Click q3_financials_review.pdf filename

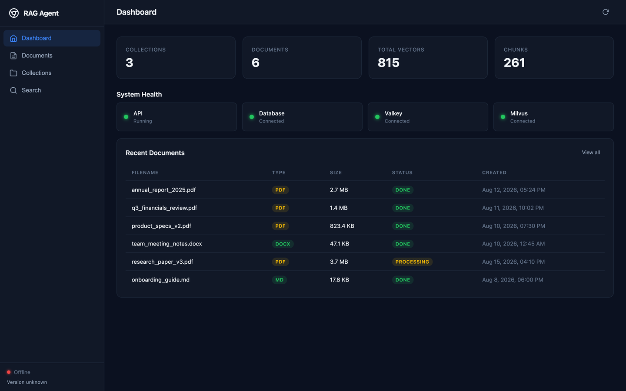tap(164, 208)
